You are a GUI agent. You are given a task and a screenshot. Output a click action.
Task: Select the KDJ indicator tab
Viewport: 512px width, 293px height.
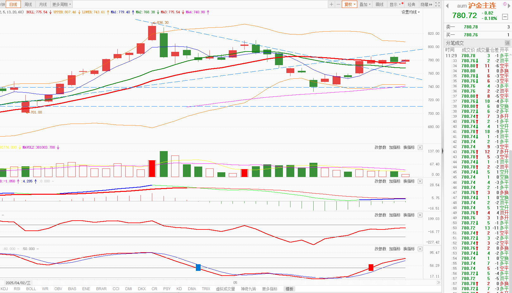click(x=4, y=289)
